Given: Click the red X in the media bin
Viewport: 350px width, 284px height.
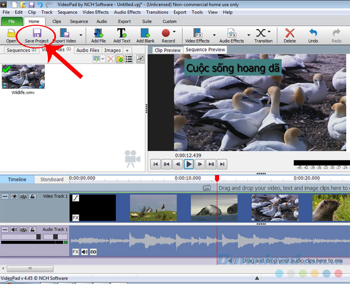Looking at the screenshot, I should [110, 59].
